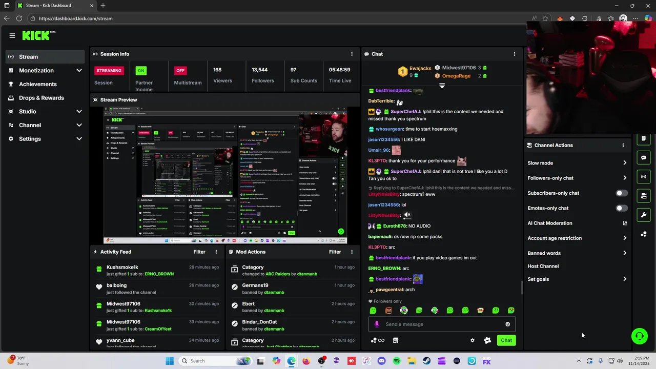Open a new browser tab
This screenshot has width=656, height=369.
(103, 6)
